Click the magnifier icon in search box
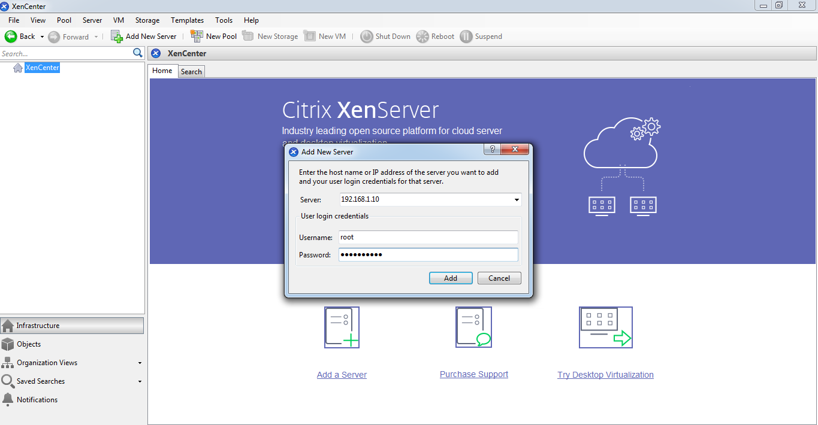This screenshot has width=818, height=425. click(x=138, y=53)
